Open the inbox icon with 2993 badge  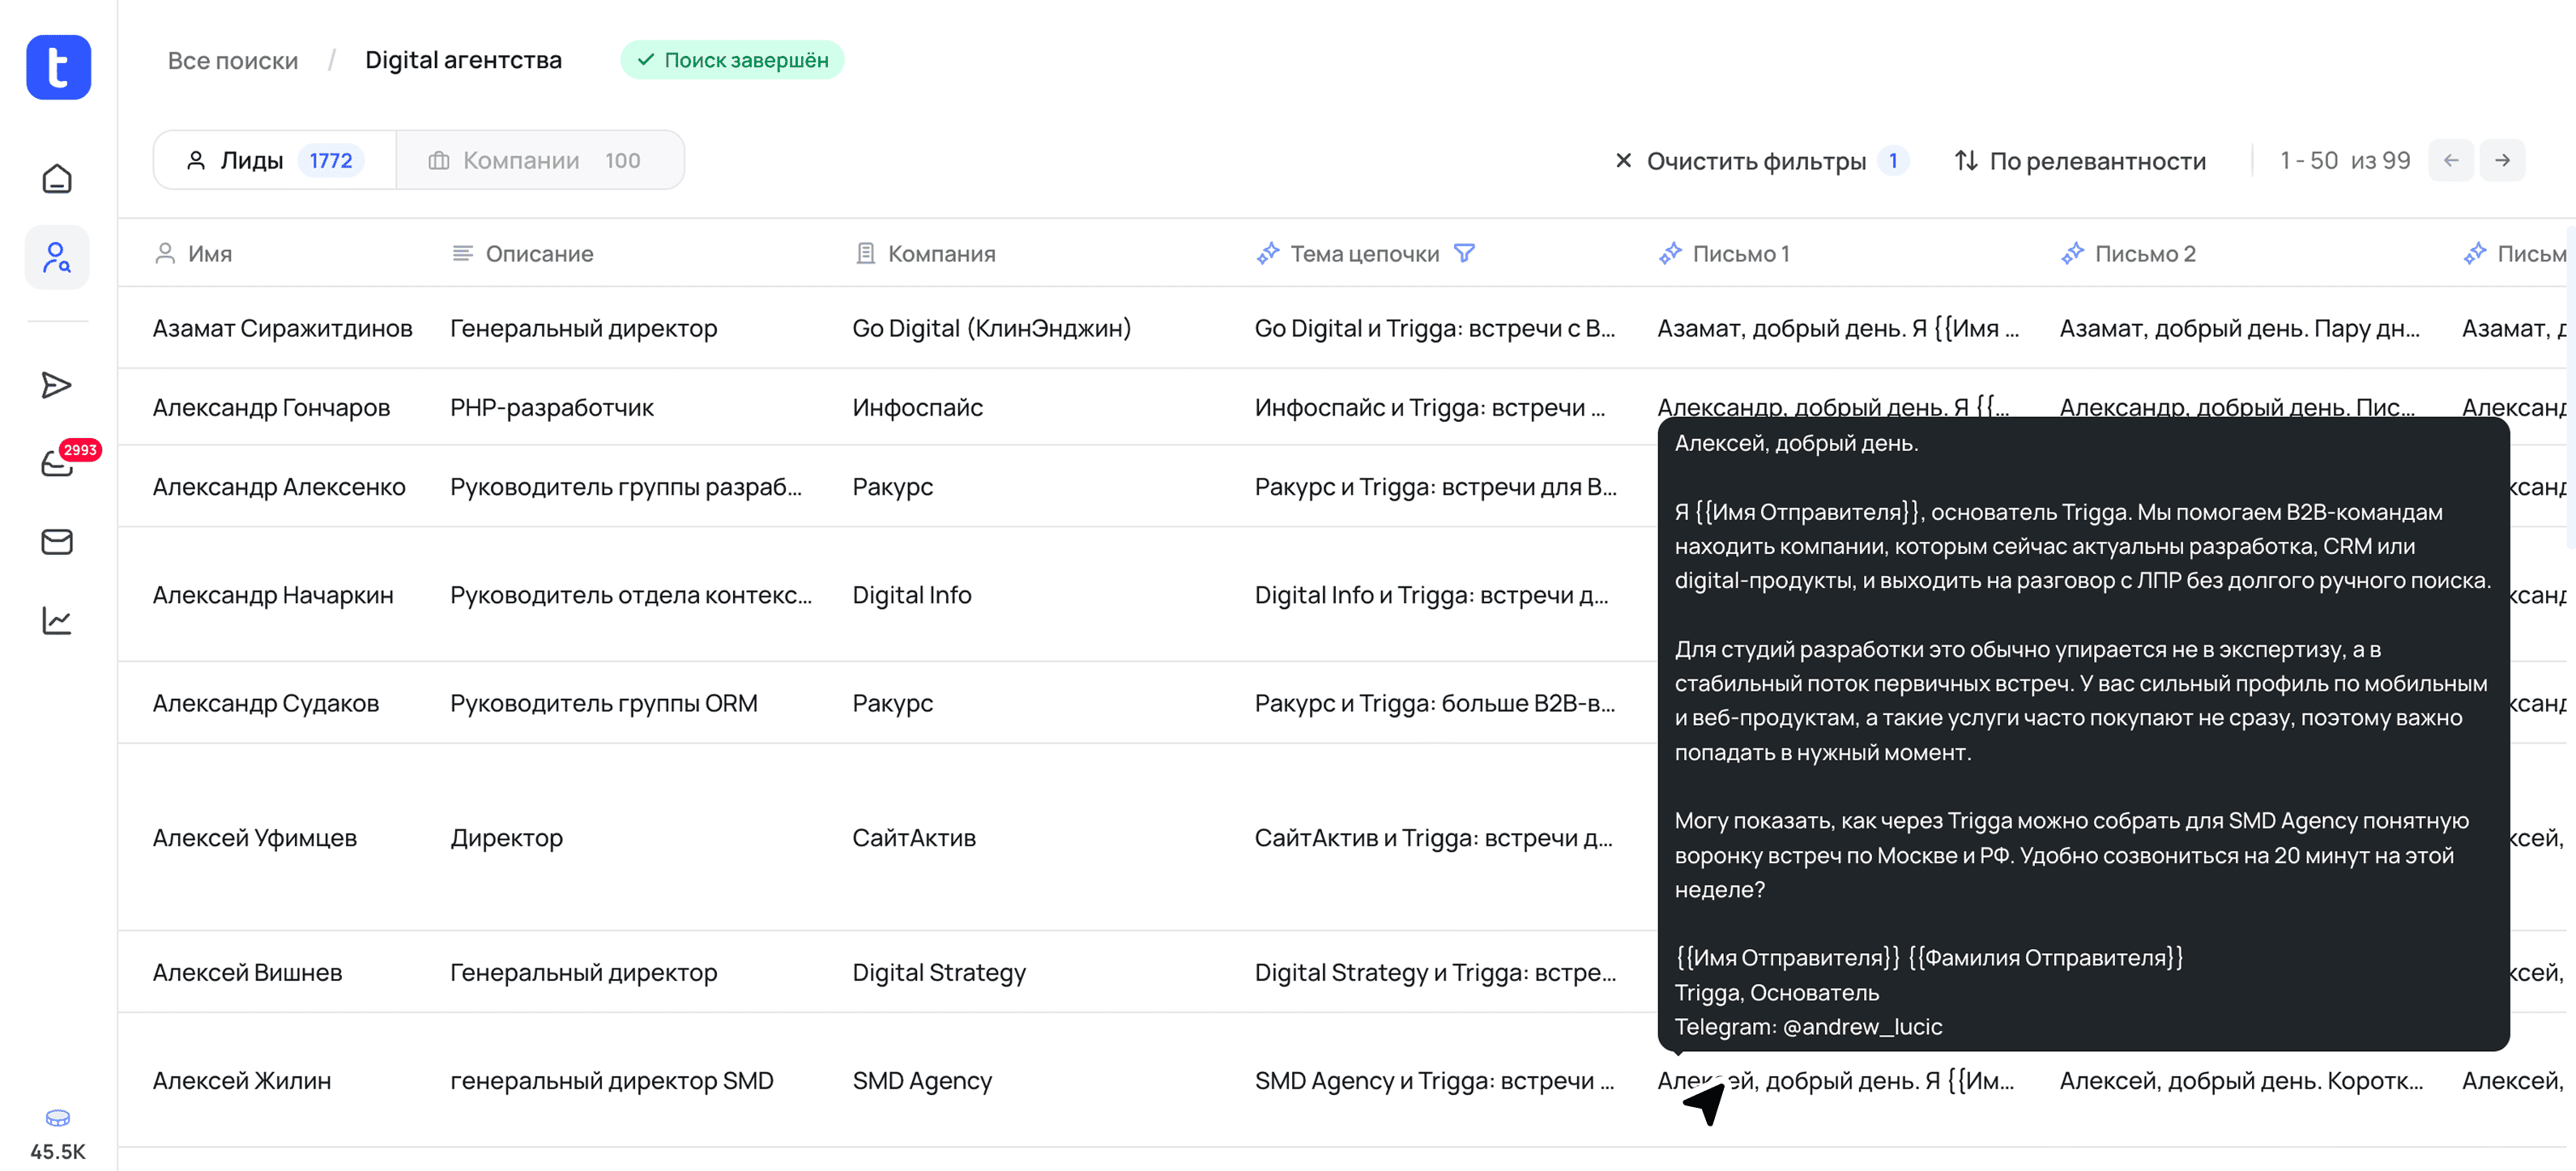(x=57, y=464)
